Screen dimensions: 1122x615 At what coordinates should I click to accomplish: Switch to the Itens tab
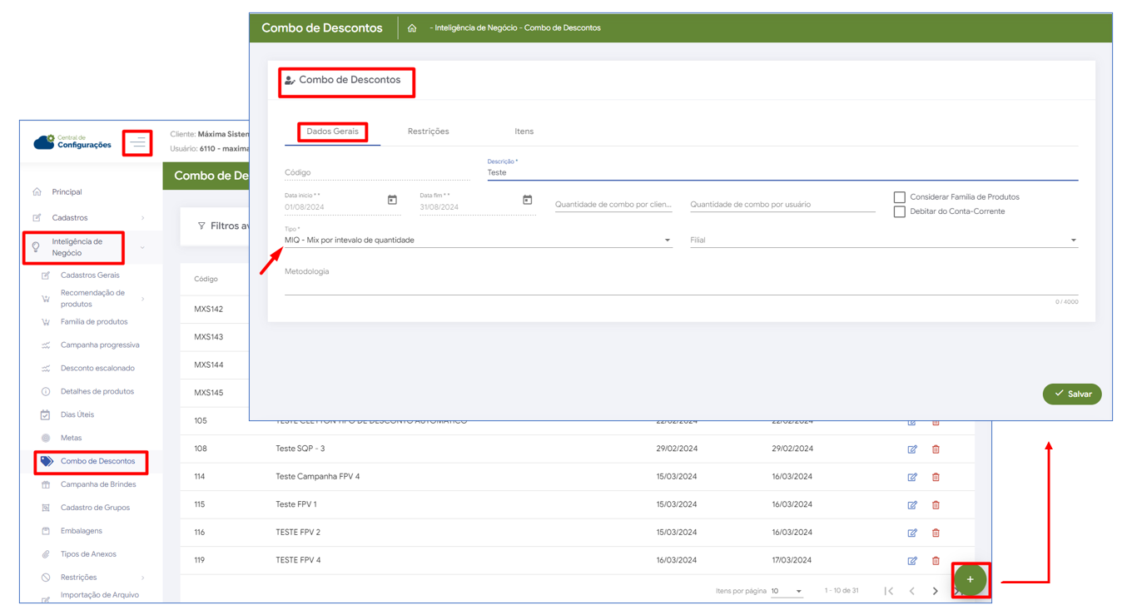tap(524, 131)
